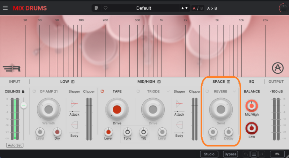Click the input ceiling slider handle
This screenshot has height=158, width=289.
click(24, 105)
